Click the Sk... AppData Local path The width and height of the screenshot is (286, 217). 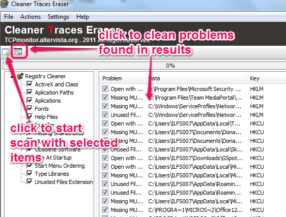click(195, 149)
